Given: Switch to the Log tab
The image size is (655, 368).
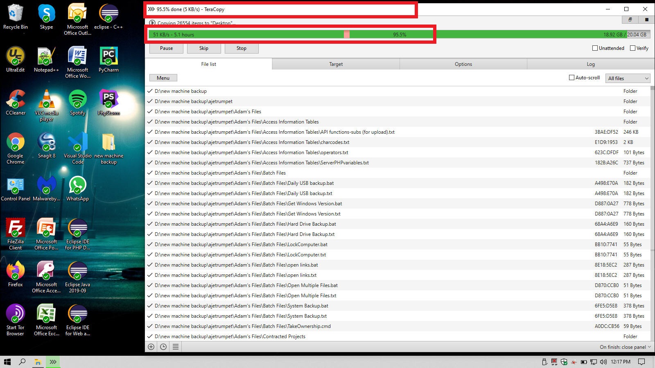Looking at the screenshot, I should tap(591, 64).
